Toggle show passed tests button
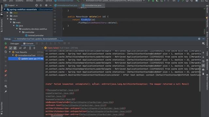 click(x=10, y=48)
